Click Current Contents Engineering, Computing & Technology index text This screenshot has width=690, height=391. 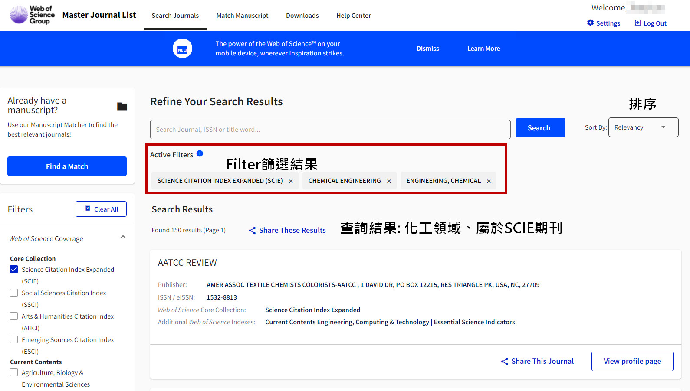pyautogui.click(x=347, y=322)
